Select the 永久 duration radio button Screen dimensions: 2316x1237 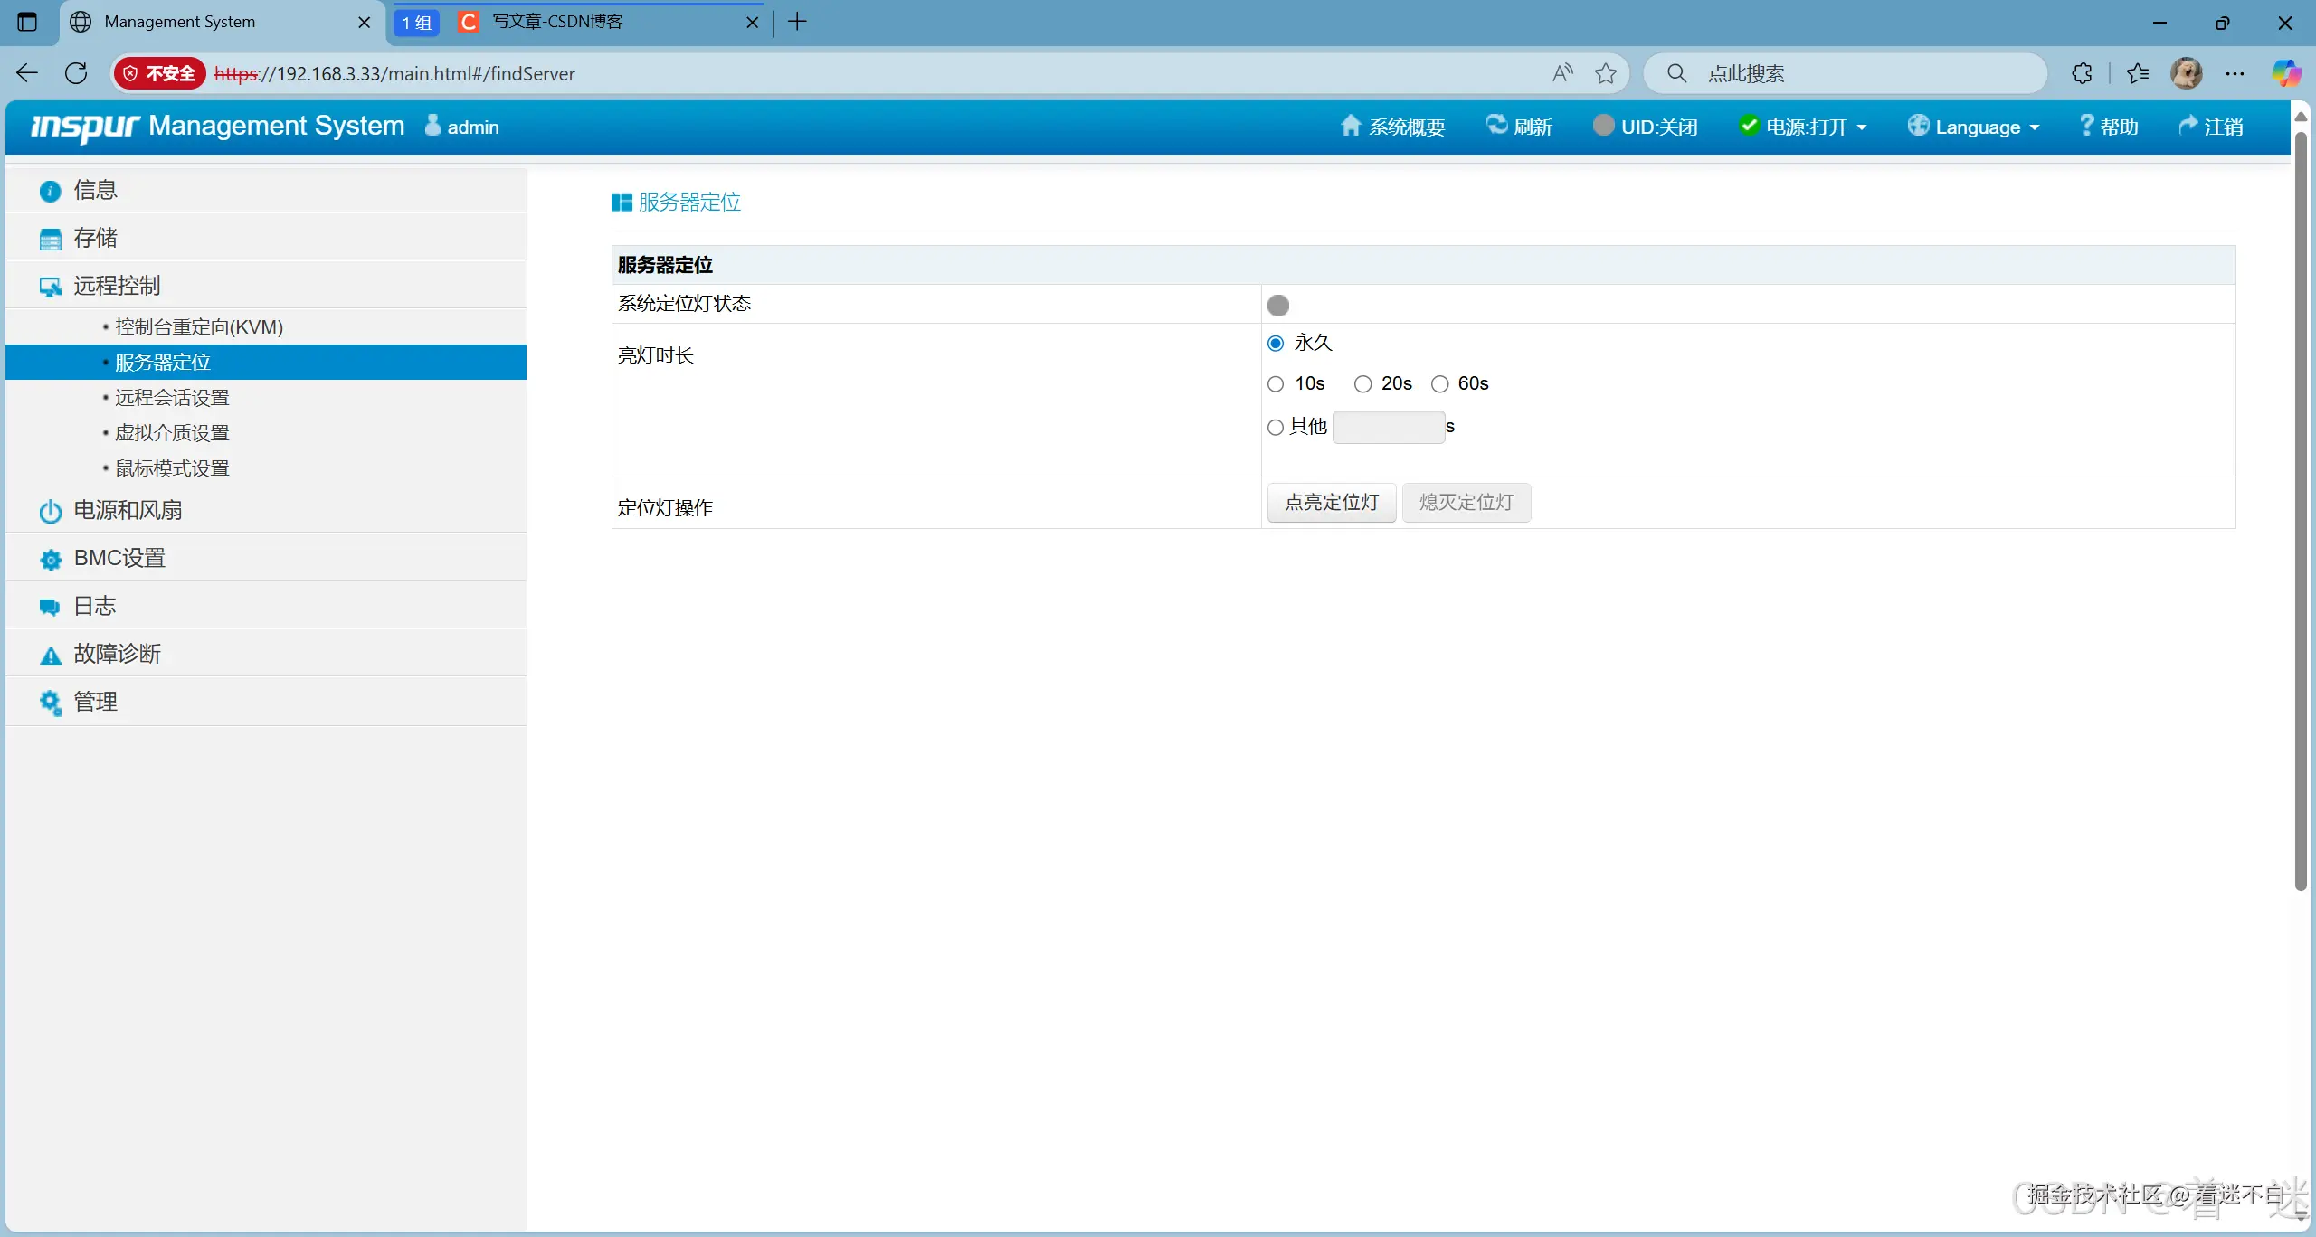[x=1275, y=343]
